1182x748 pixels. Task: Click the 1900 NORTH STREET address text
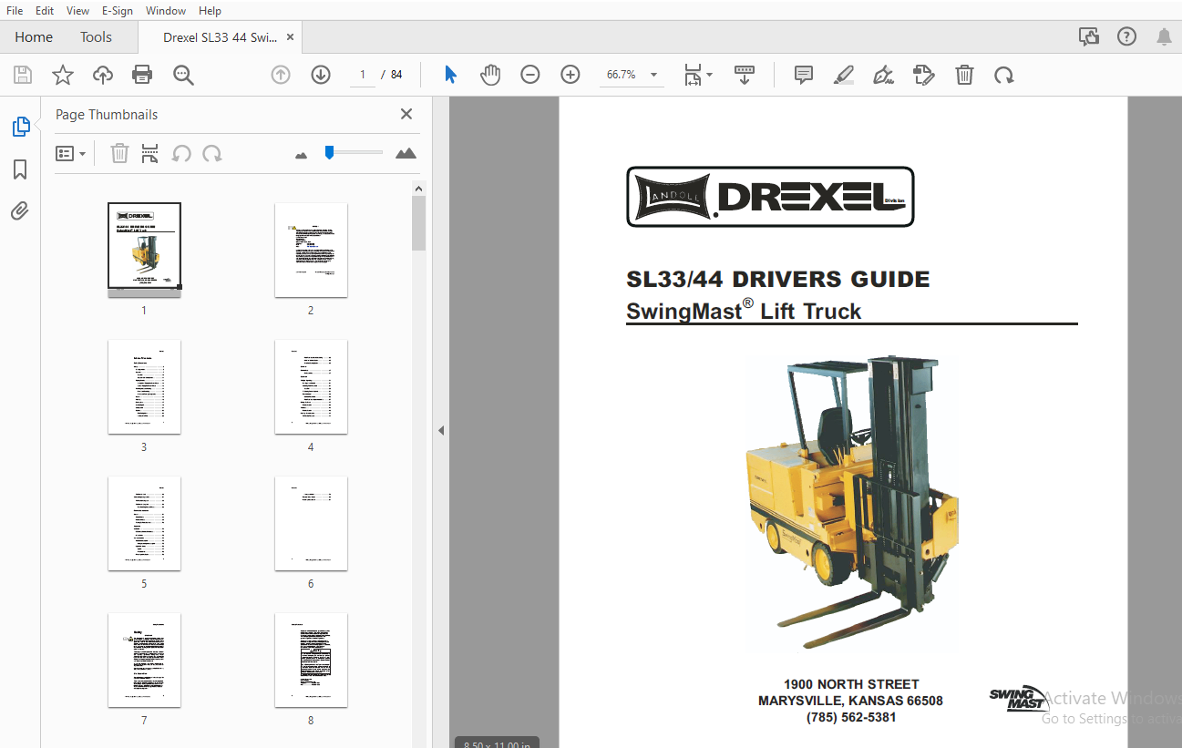[x=851, y=684]
